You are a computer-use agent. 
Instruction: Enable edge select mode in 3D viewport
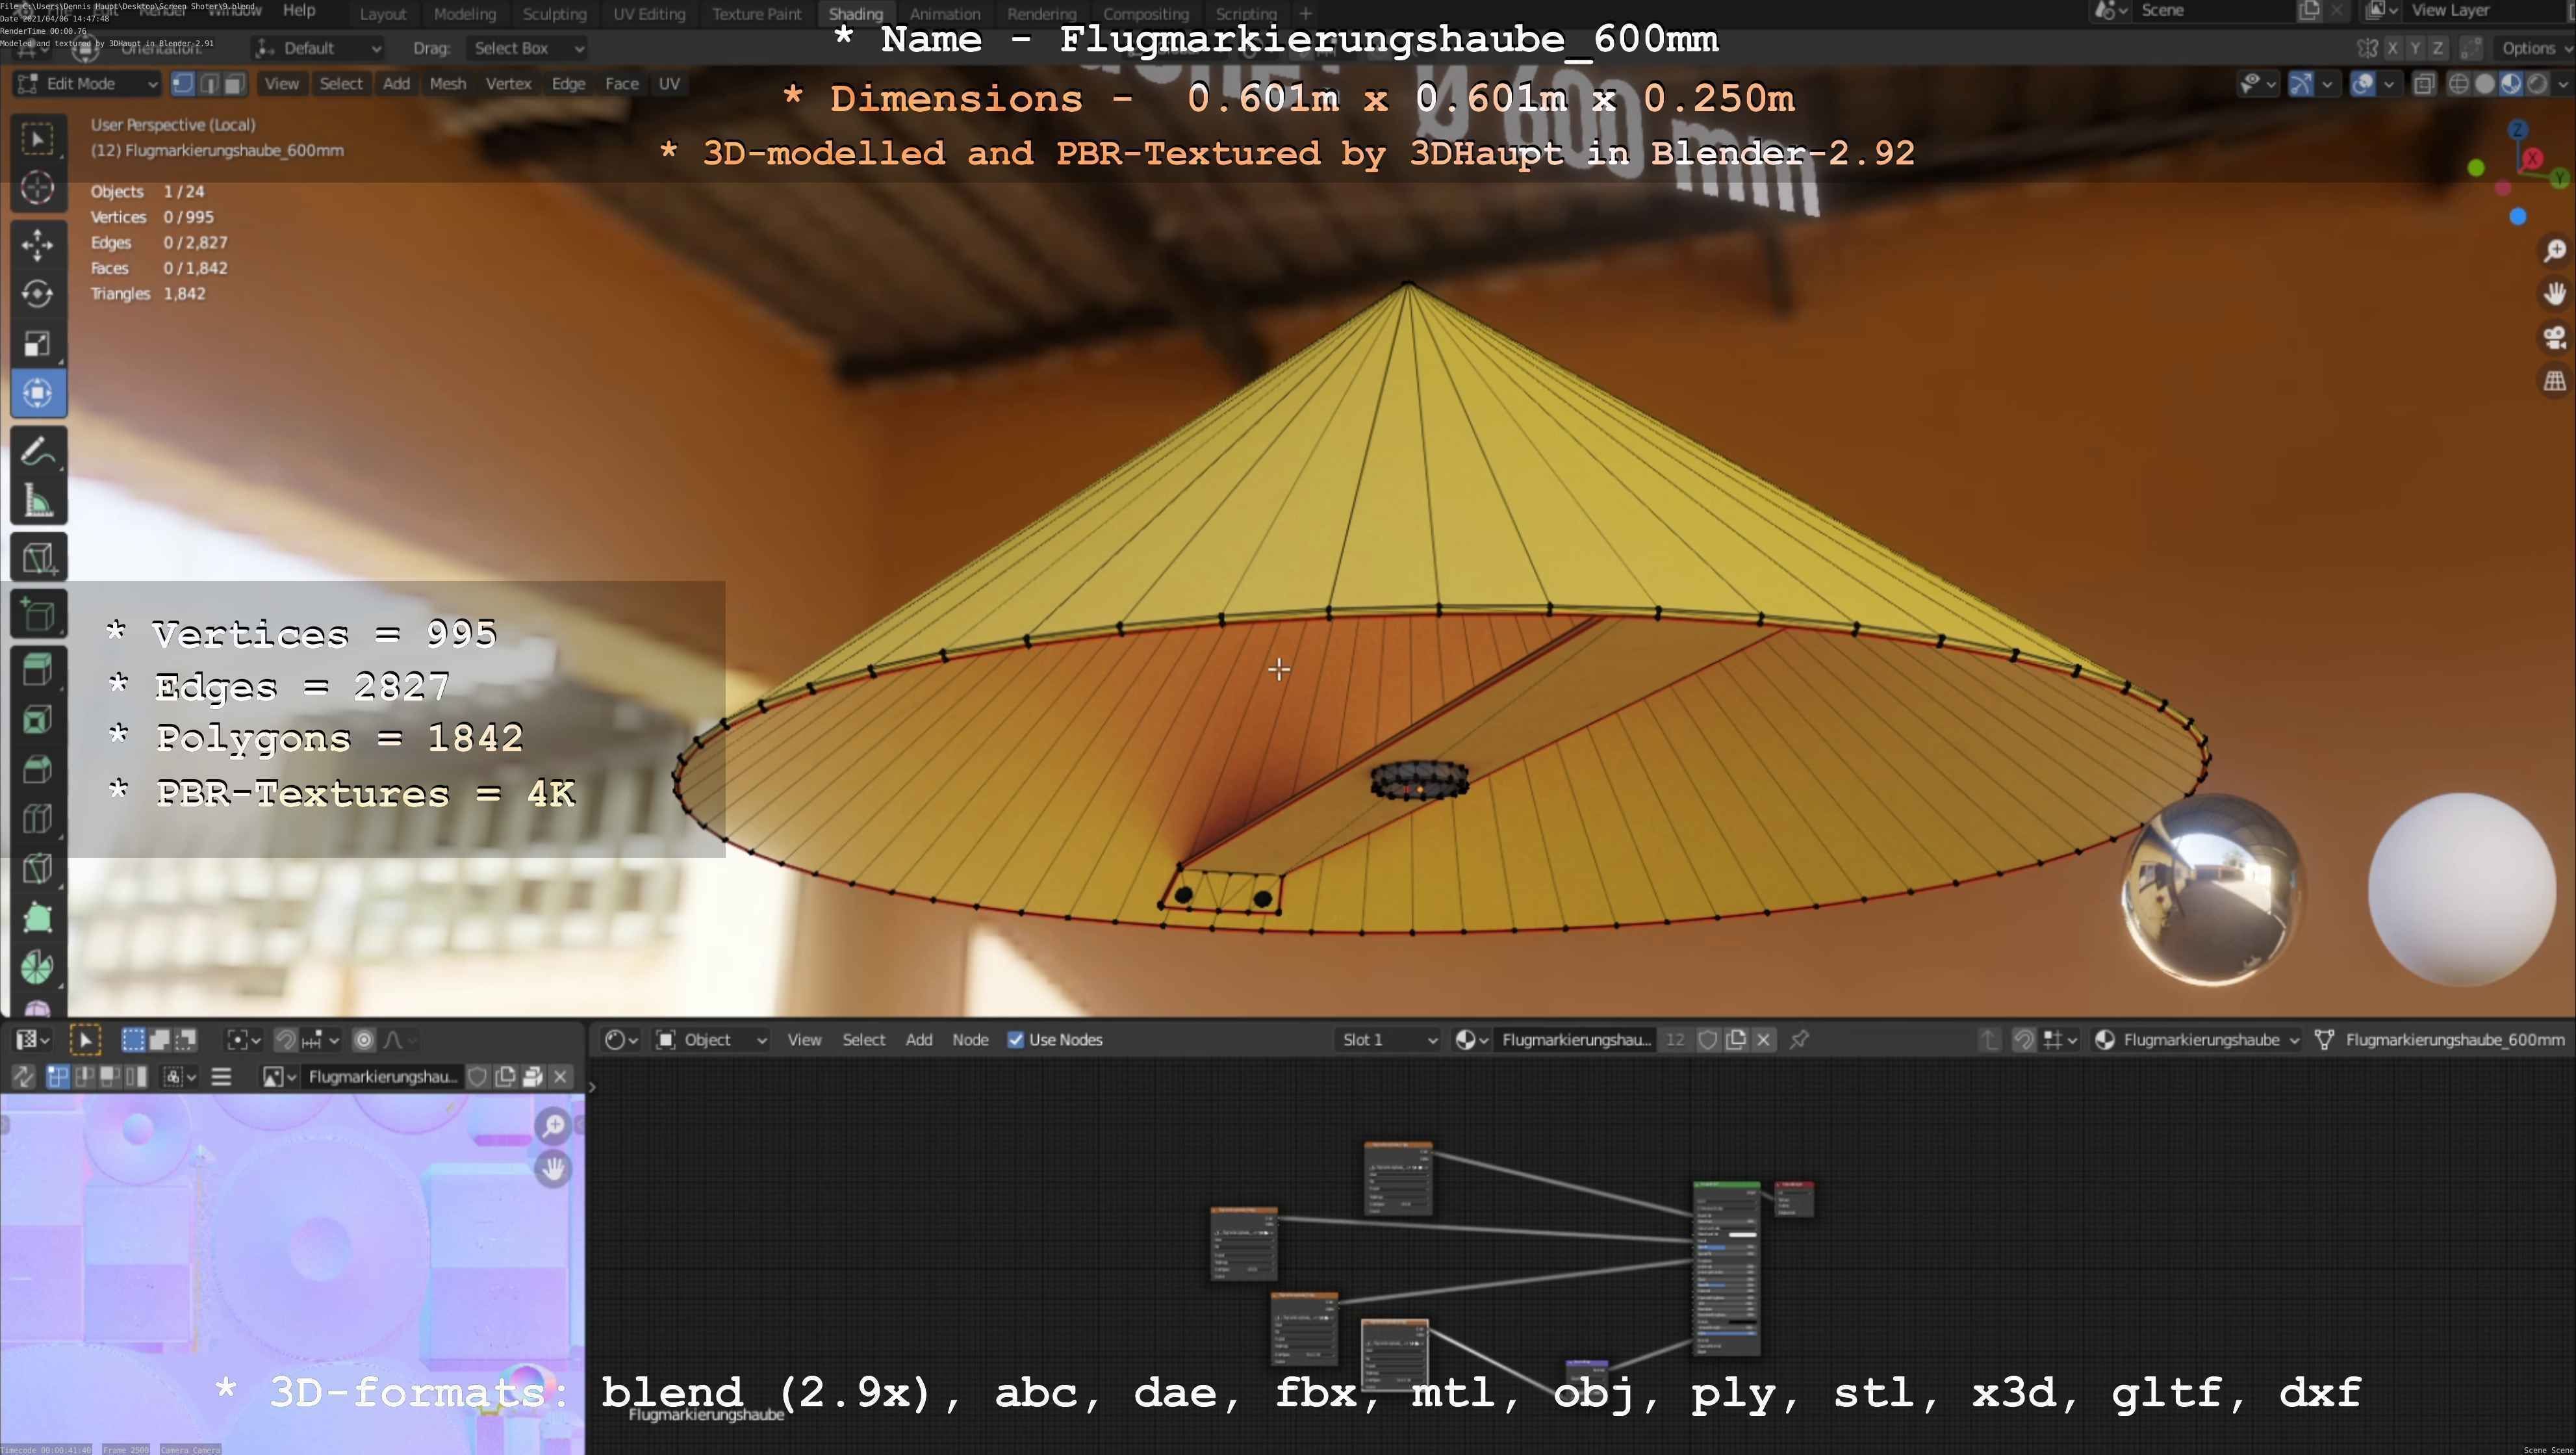[x=209, y=84]
